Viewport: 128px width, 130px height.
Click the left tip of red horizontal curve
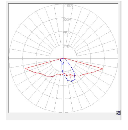coord(25,68)
